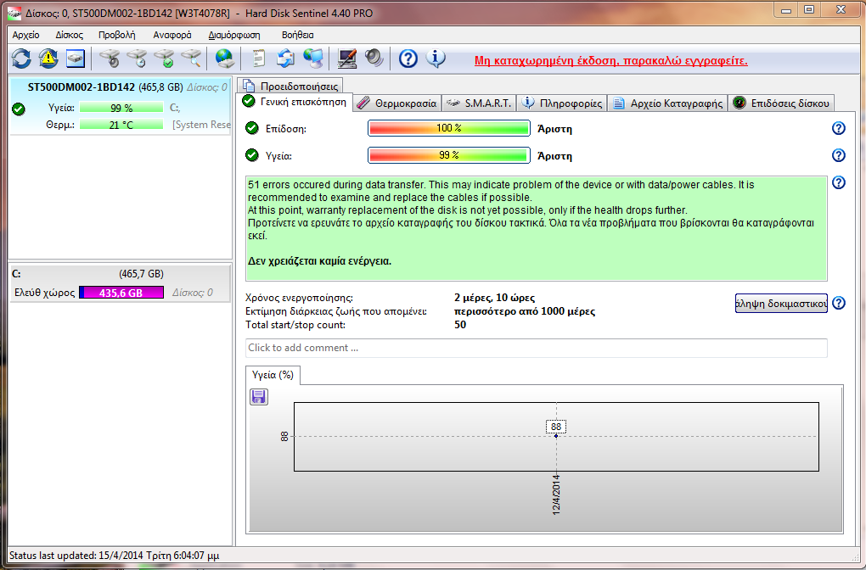Switch to the Επιδόσεις δίσκου tab
Screen dimensions: 866x570
781,103
